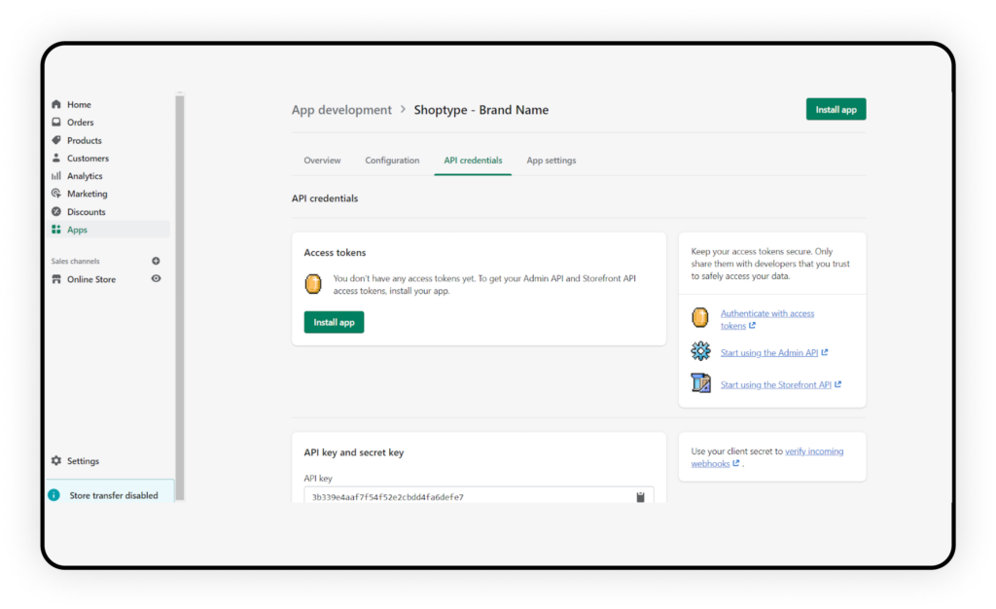Viewport: 996px width, 609px height.
Task: Open Online Store sales channel
Action: pos(90,279)
